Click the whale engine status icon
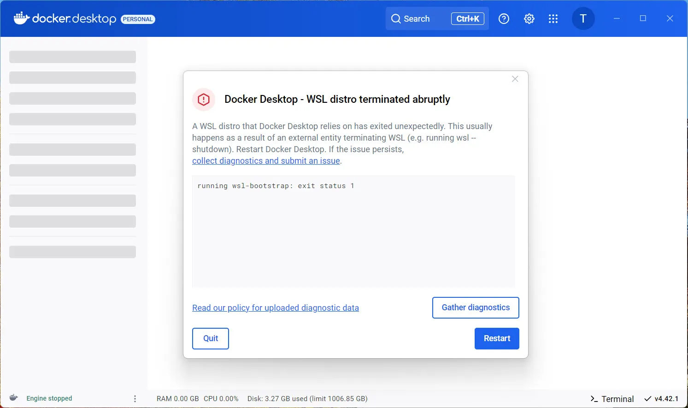Image resolution: width=688 pixels, height=408 pixels. 14,398
